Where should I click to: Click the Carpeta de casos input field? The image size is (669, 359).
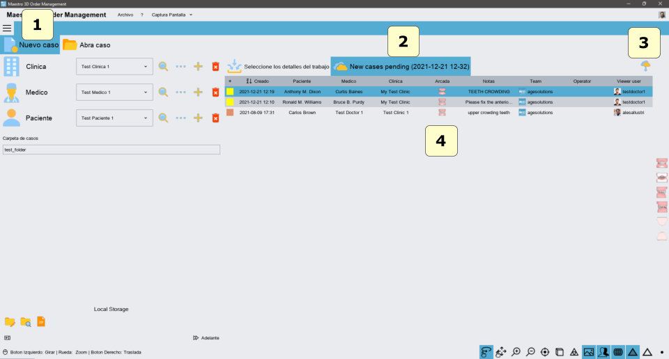(x=111, y=150)
